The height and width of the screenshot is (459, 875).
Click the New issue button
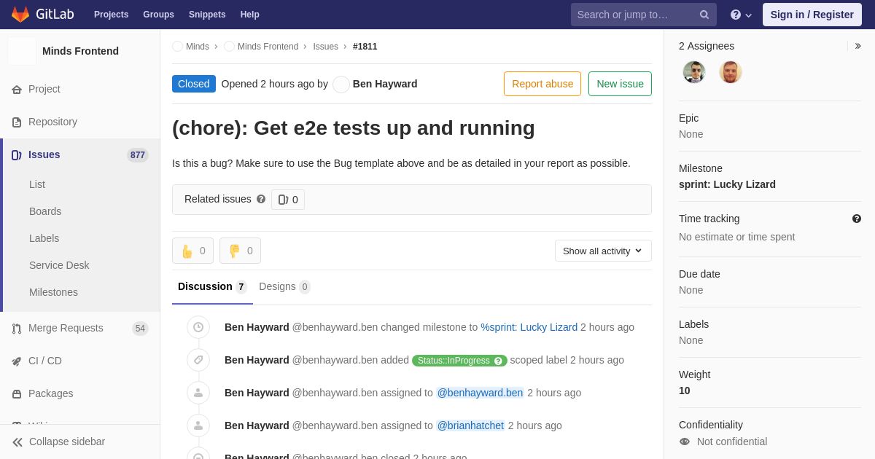click(x=620, y=84)
